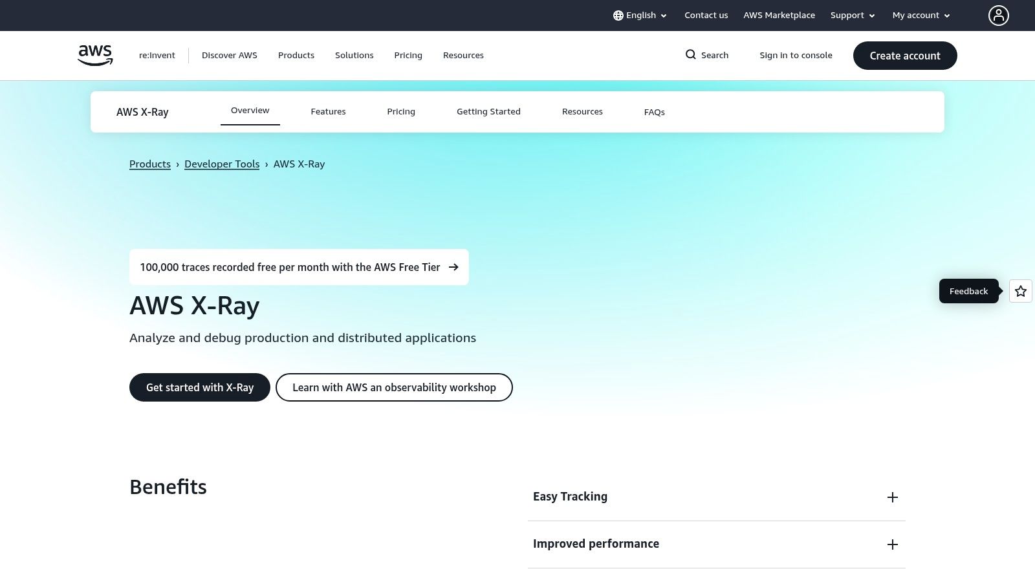This screenshot has height=582, width=1035.
Task: Click the globe language icon
Action: [x=618, y=15]
